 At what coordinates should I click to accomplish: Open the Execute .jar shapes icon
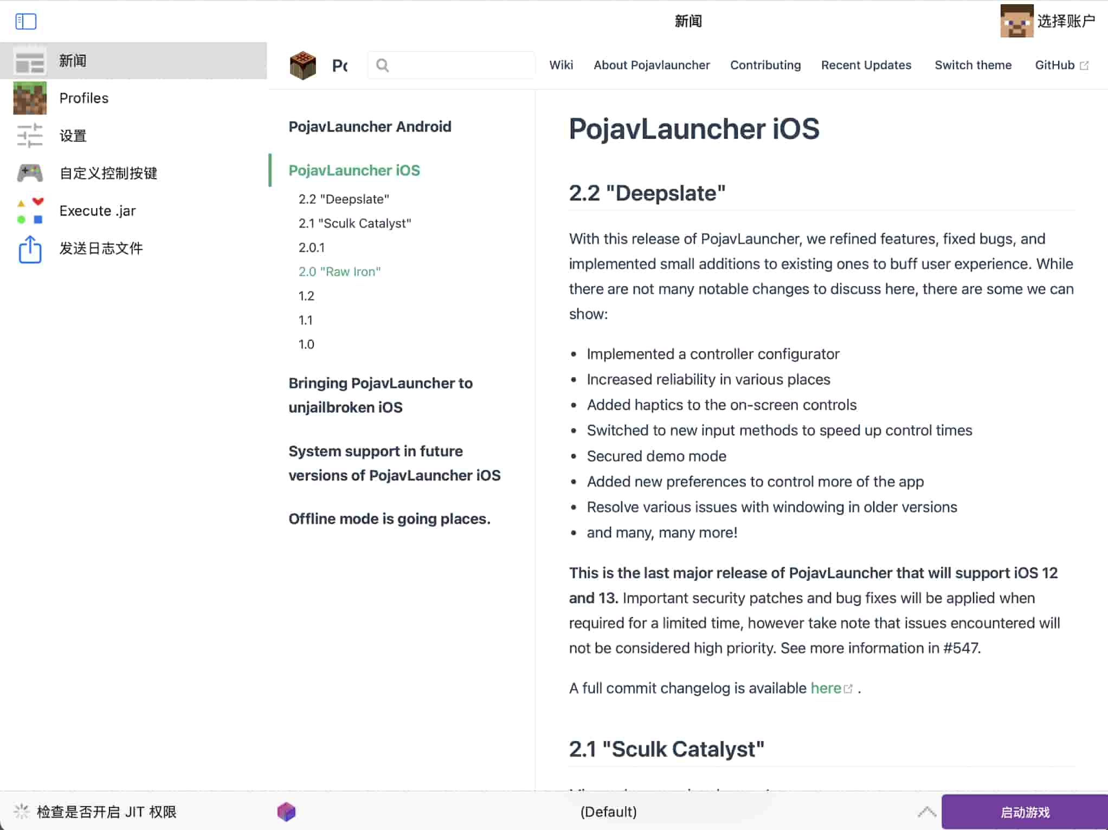point(30,211)
